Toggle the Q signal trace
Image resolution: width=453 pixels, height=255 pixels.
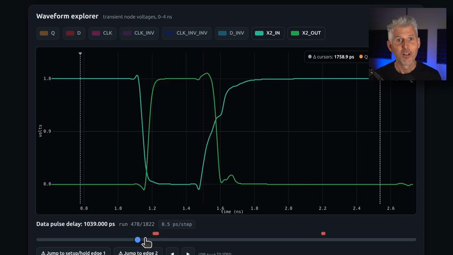tap(48, 33)
